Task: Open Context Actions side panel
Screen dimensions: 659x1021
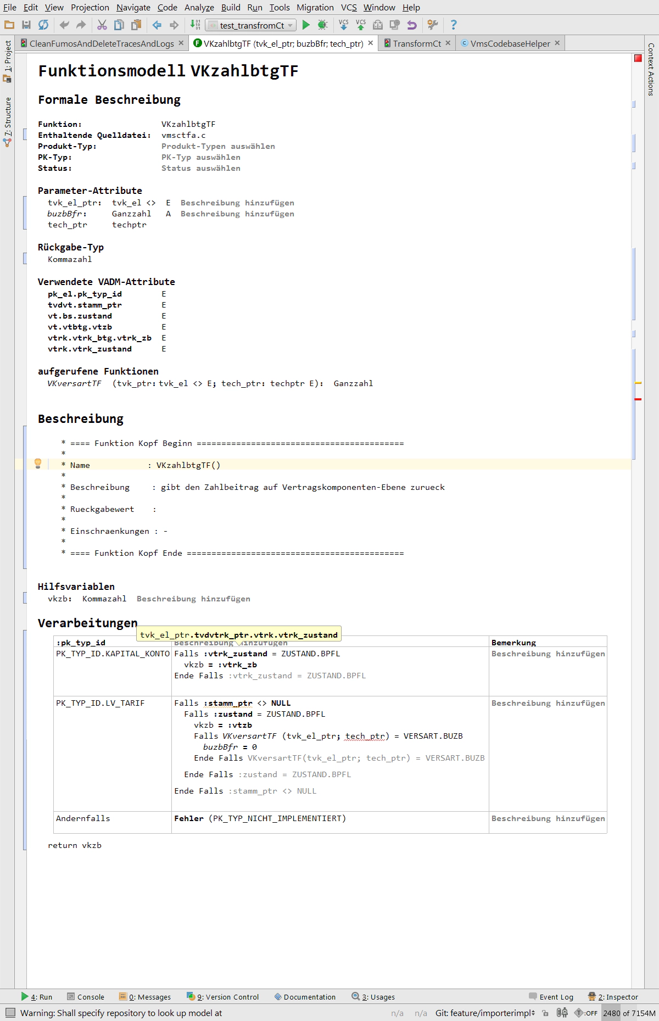Action: (x=651, y=69)
